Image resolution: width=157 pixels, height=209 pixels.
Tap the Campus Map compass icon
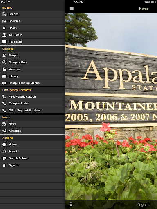pos(4,62)
